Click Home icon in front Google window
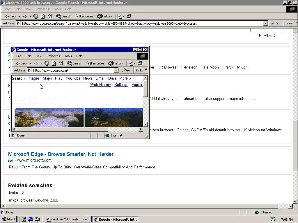 click(x=61, y=63)
